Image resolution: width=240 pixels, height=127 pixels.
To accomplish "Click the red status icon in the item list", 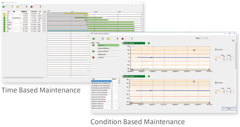I will [93, 57].
